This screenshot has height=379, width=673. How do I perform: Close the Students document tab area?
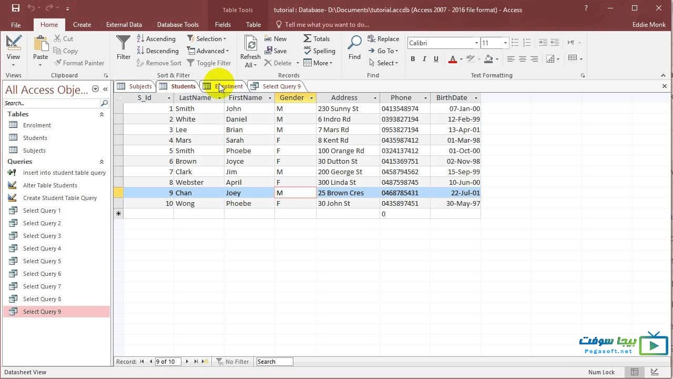click(x=664, y=86)
